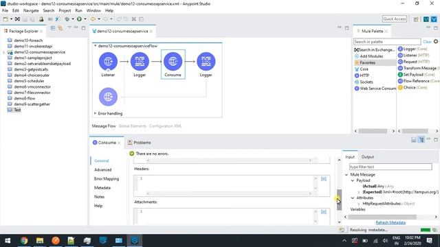Switch to the Output metadata tab

[367, 157]
